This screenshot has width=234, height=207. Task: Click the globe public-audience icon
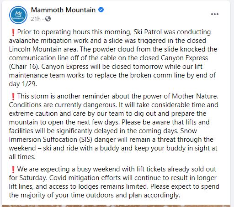point(48,19)
